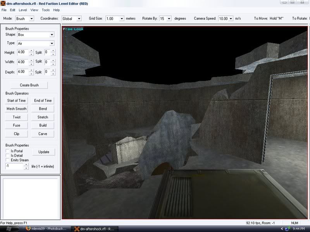Open the Windows Start button
Screen dimensions: 310x232
pyautogui.click(x=9, y=229)
